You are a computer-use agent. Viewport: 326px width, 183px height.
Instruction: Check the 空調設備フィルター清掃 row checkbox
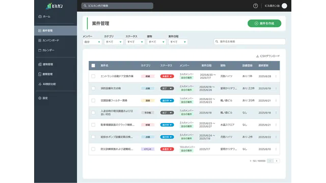[x=93, y=101]
